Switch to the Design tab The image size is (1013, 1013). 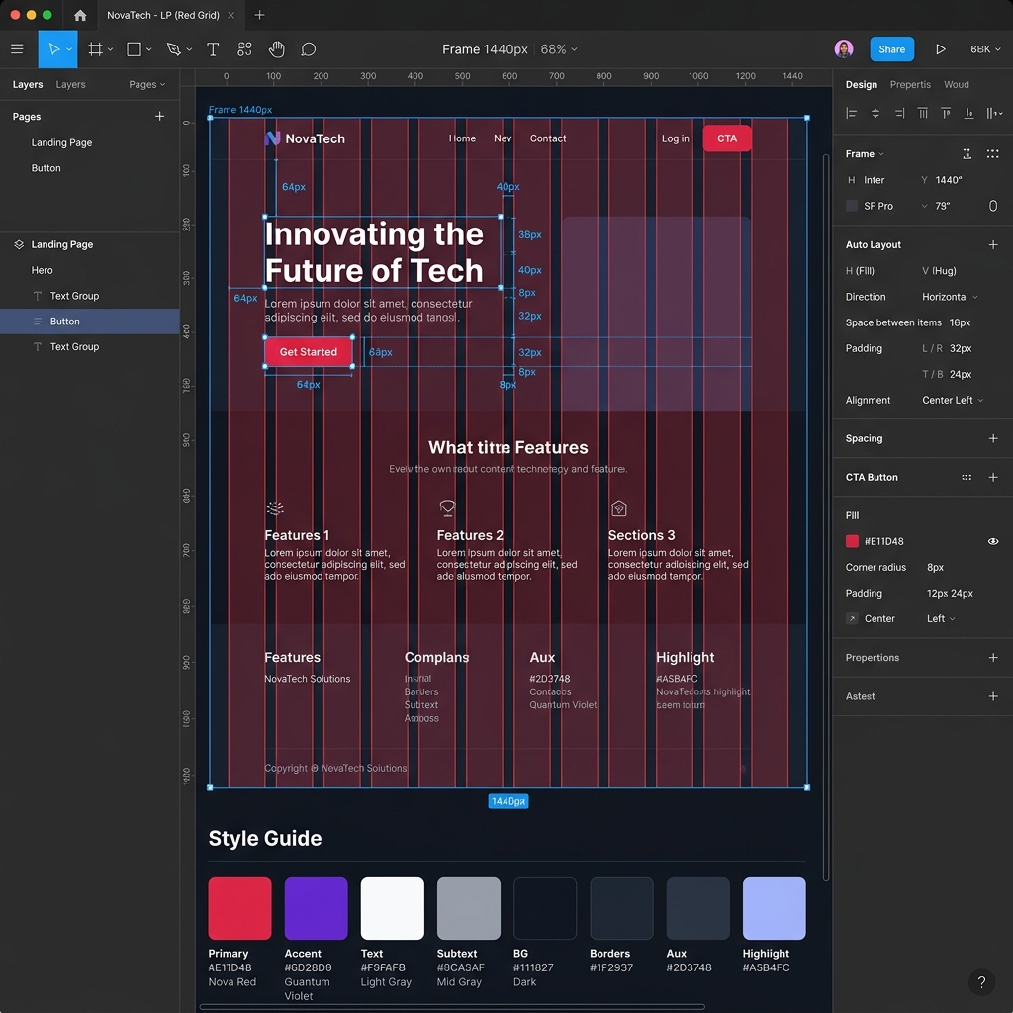click(862, 85)
